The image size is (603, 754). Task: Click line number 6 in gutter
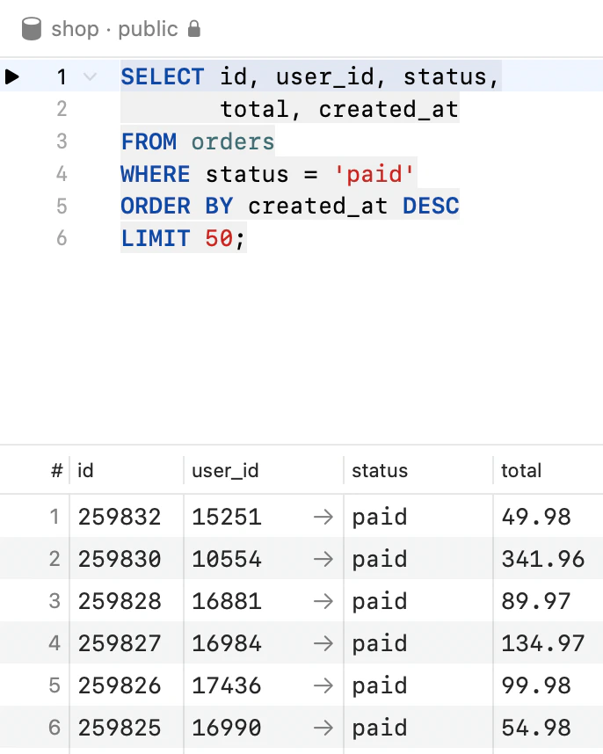click(62, 238)
